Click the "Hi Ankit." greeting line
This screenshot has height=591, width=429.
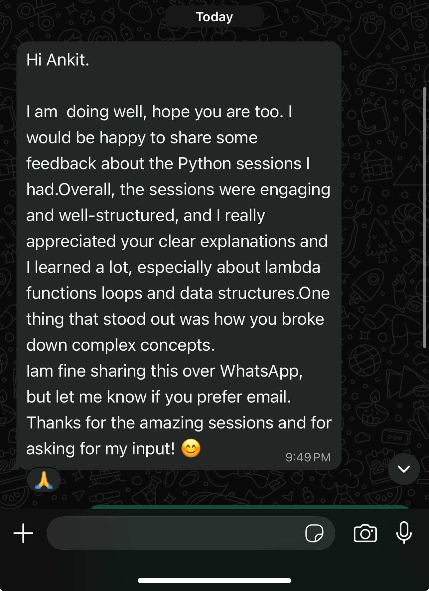[x=58, y=60]
